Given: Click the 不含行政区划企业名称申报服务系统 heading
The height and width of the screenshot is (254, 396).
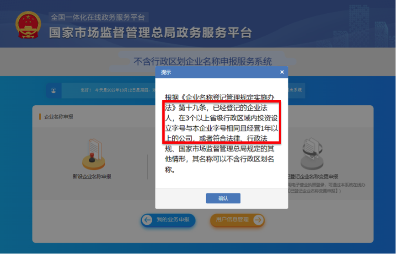Looking at the screenshot, I should coord(203,61).
